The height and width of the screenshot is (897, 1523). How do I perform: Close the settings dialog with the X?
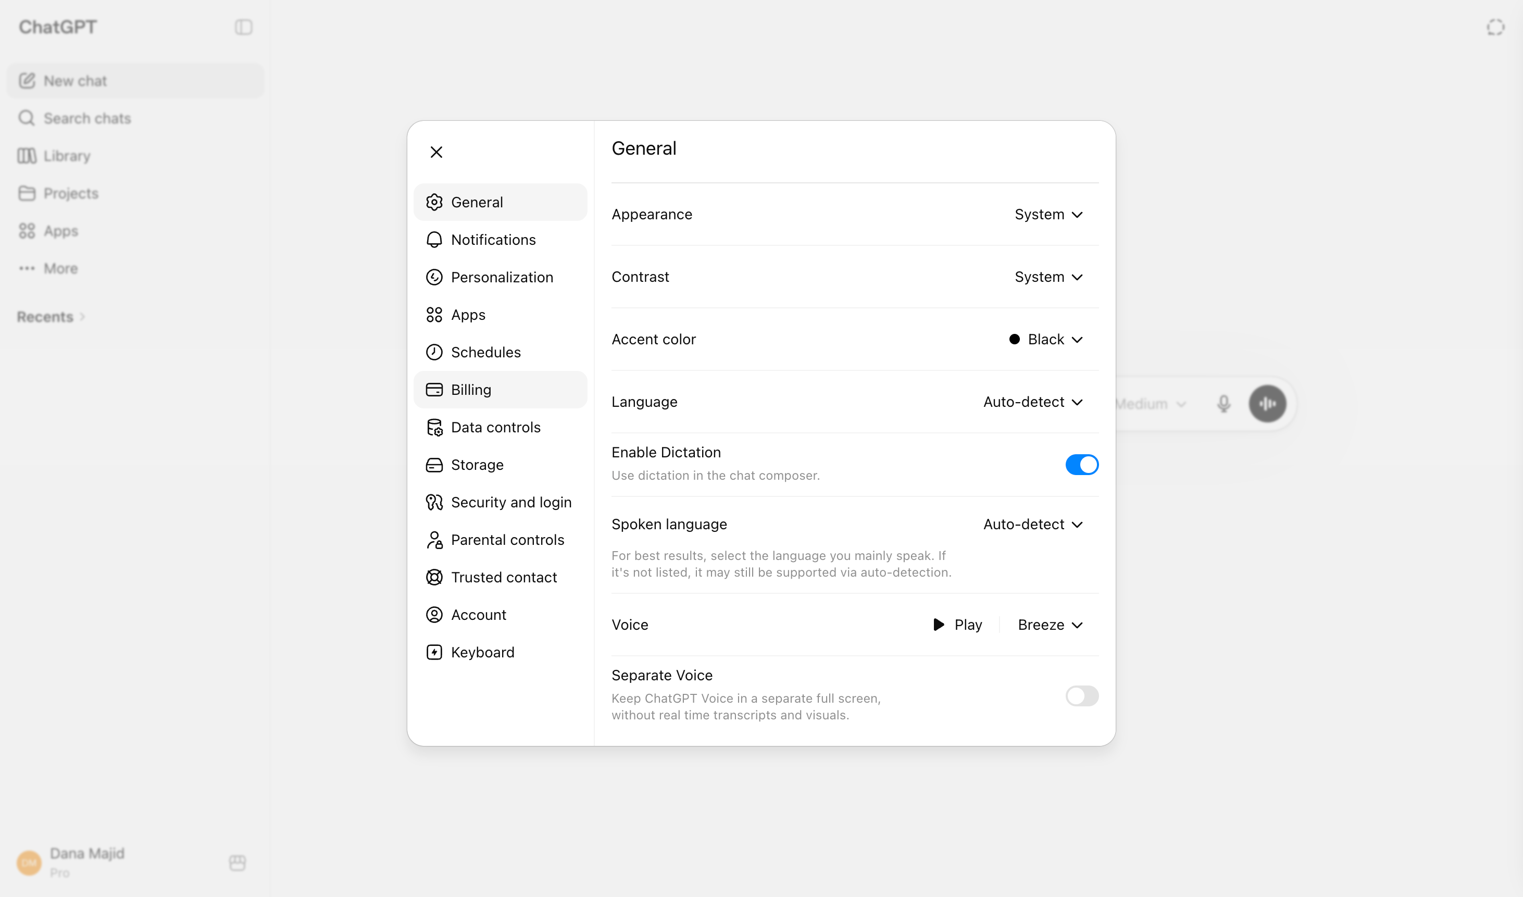pos(436,152)
